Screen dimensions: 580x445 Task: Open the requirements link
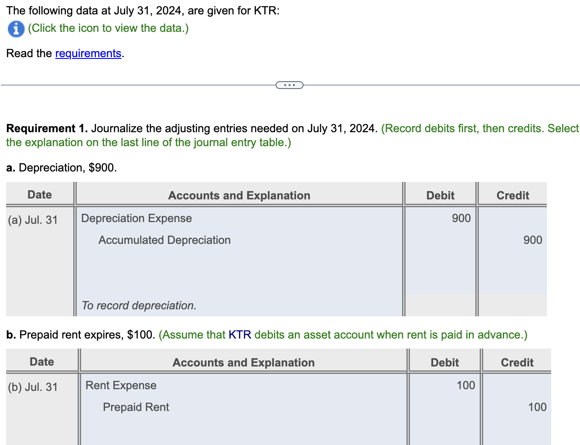[x=88, y=53]
